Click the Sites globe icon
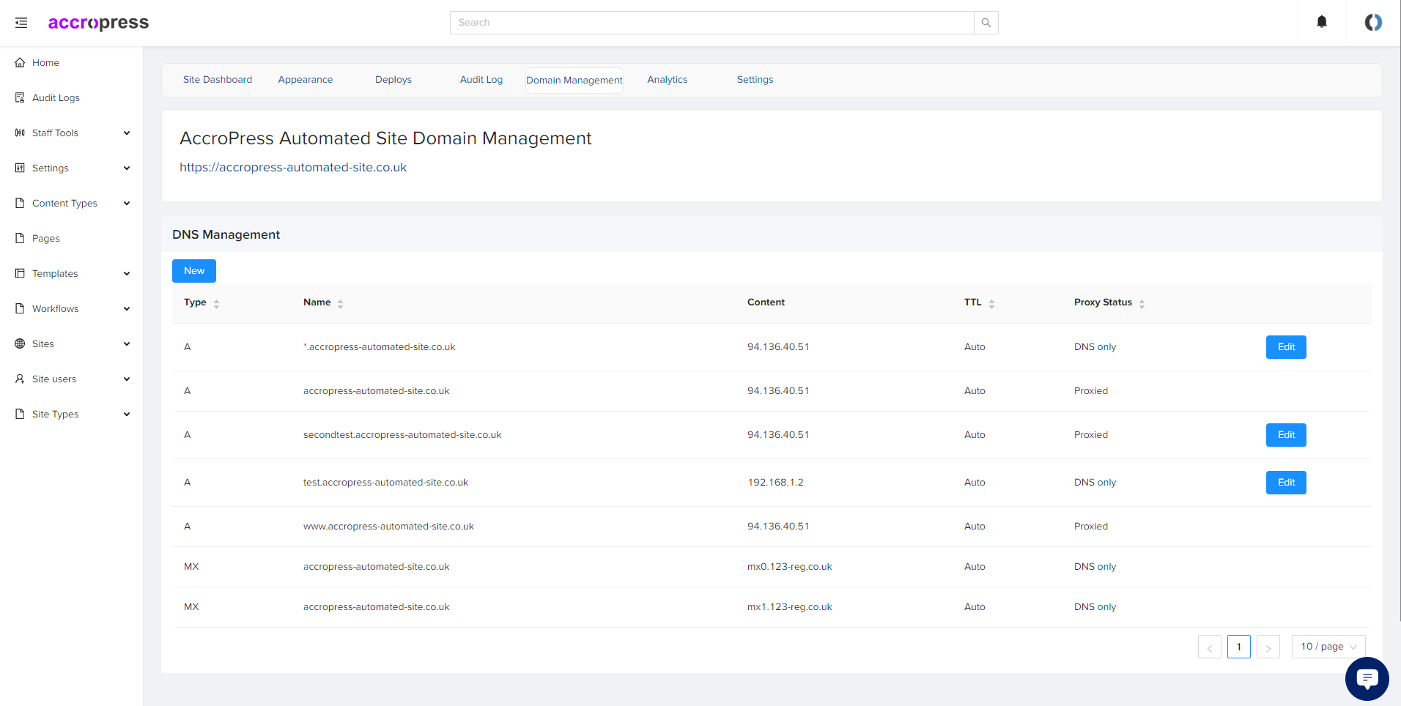1401x706 pixels. pos(20,343)
